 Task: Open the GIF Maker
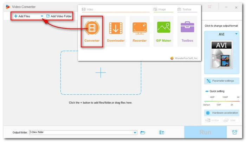coord(163,32)
